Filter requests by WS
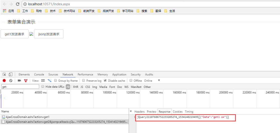The width and height of the screenshot is (280, 133). 126,87
